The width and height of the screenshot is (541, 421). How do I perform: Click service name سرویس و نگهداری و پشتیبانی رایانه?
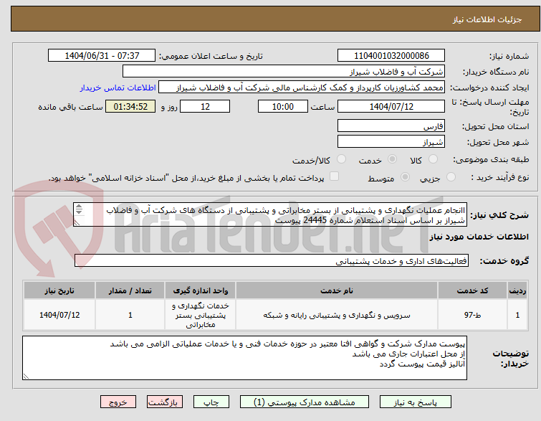(337, 315)
